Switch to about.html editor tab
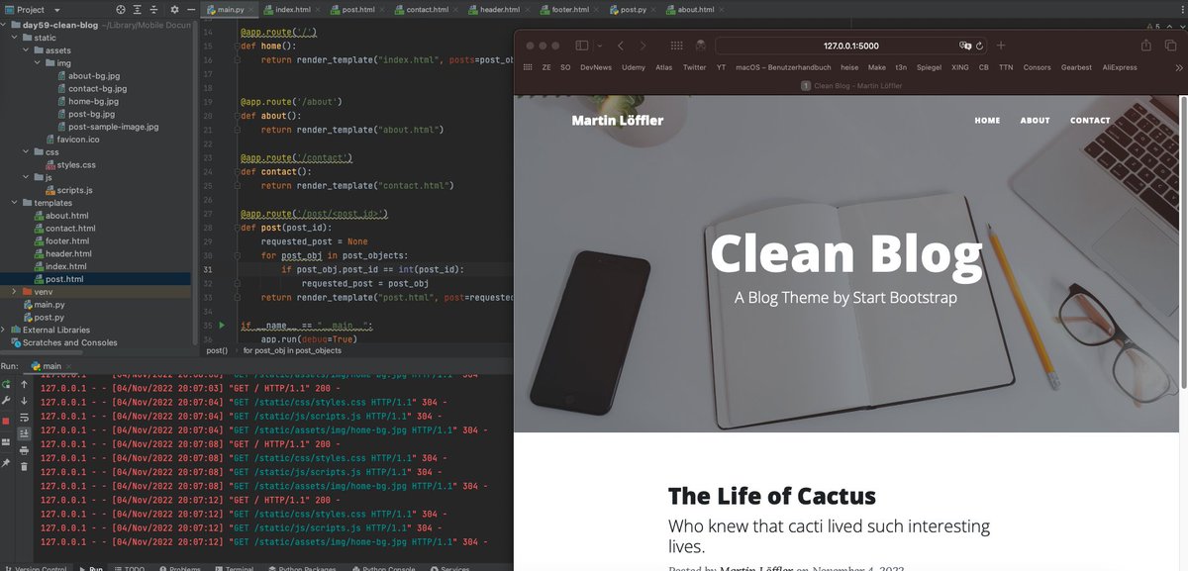The height and width of the screenshot is (571, 1188). [696, 9]
